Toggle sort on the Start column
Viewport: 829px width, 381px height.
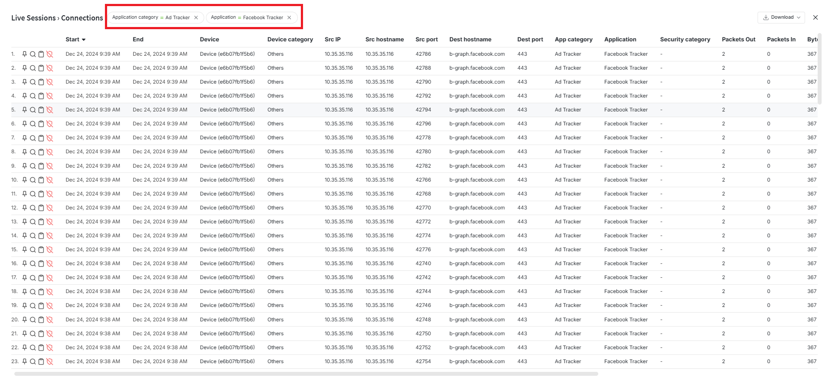click(75, 39)
